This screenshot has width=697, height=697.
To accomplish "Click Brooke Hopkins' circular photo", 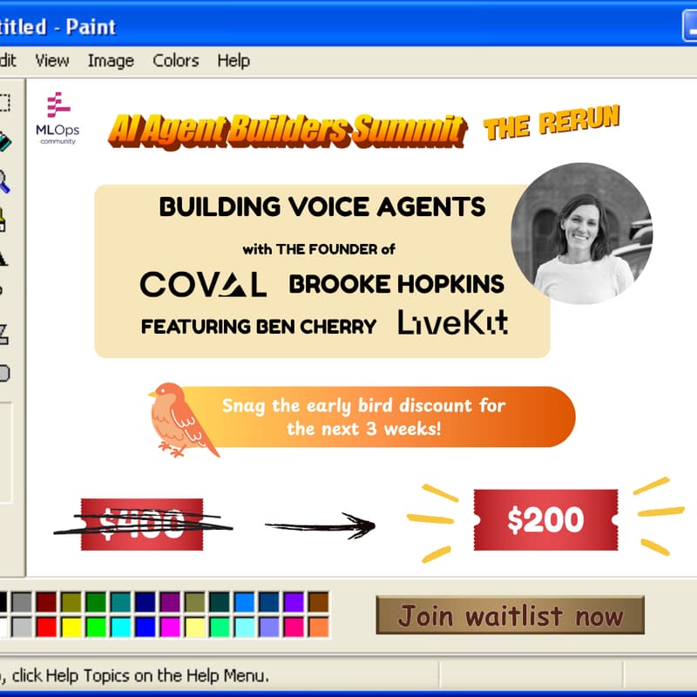I will [x=581, y=233].
